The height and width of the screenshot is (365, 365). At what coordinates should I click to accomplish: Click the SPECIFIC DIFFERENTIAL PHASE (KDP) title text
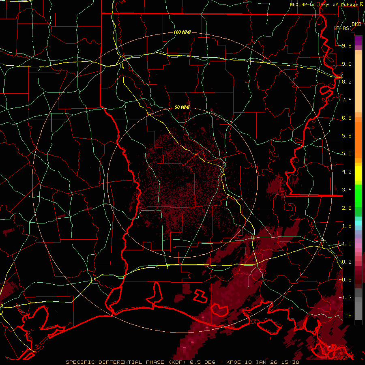[125, 362]
